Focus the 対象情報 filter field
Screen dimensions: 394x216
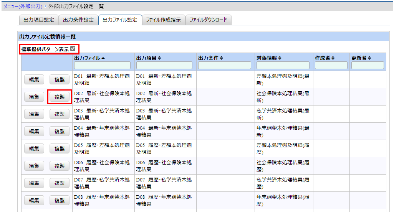283,65
